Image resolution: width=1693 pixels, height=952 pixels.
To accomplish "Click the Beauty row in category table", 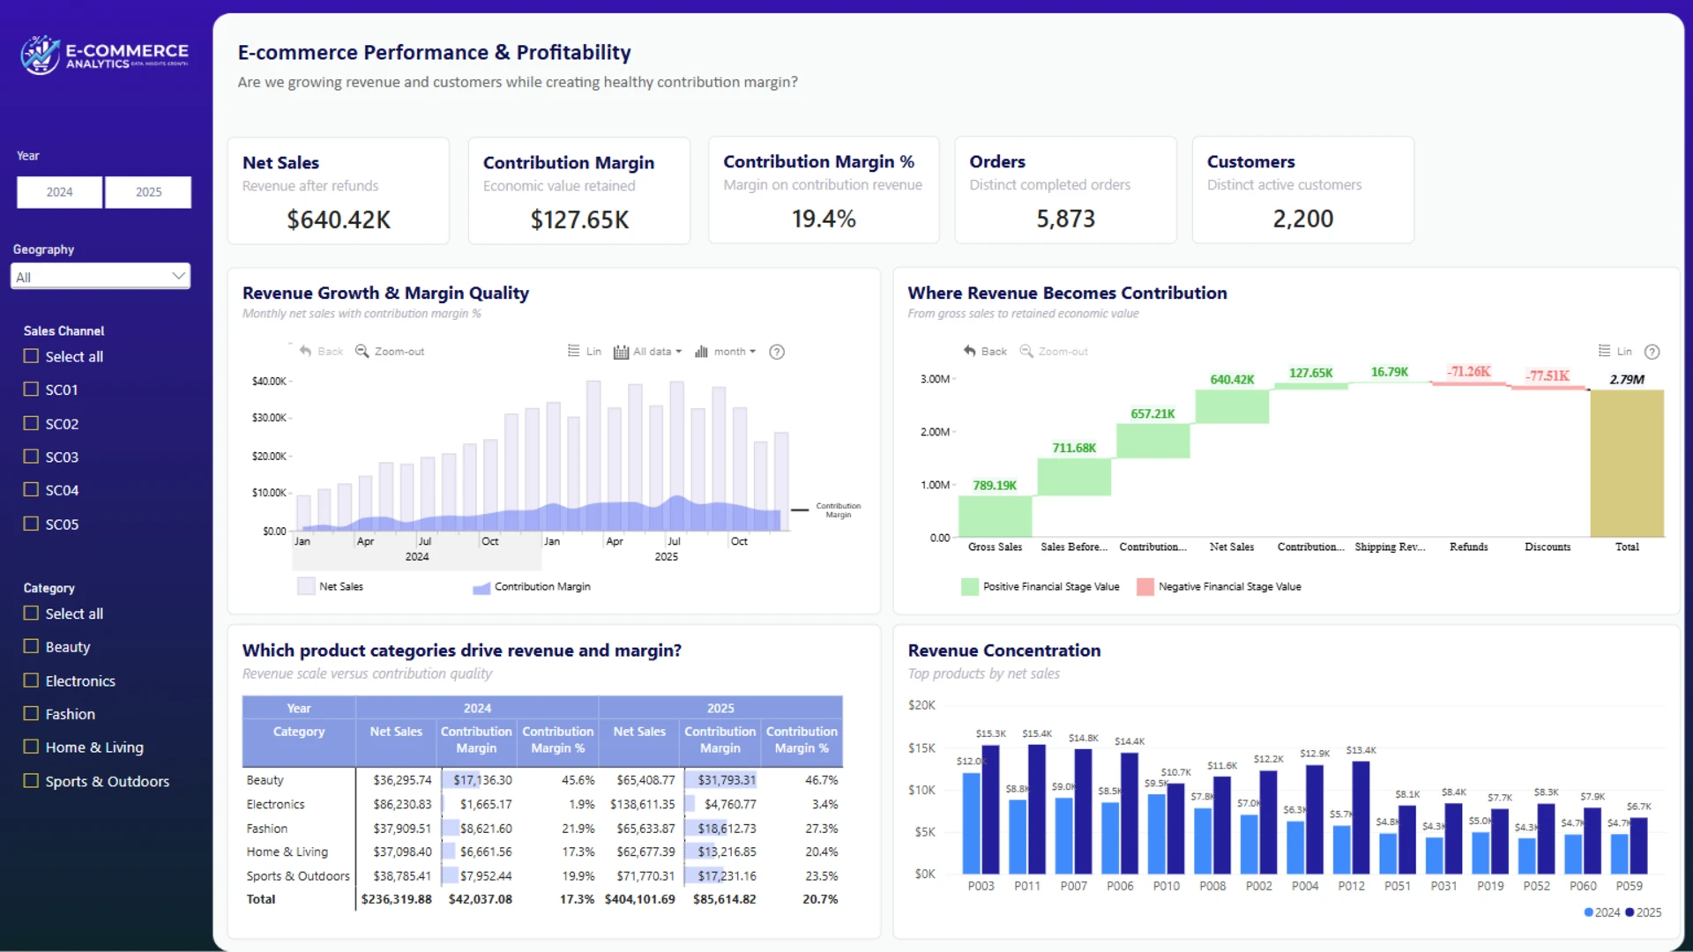I will pos(542,780).
